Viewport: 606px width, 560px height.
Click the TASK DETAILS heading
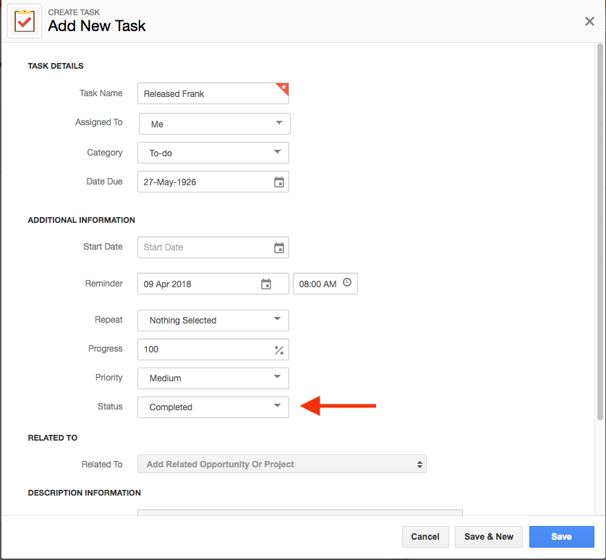pyautogui.click(x=56, y=66)
